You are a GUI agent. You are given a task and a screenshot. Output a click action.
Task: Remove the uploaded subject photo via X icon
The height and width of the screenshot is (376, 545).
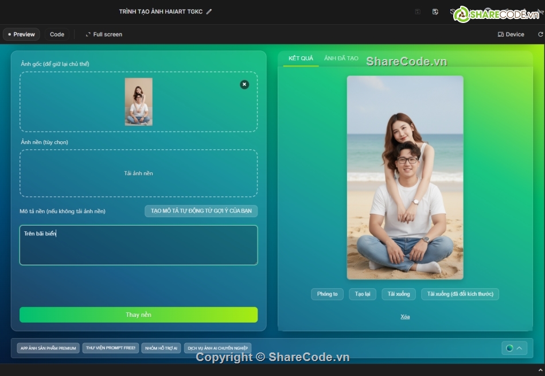pyautogui.click(x=244, y=84)
